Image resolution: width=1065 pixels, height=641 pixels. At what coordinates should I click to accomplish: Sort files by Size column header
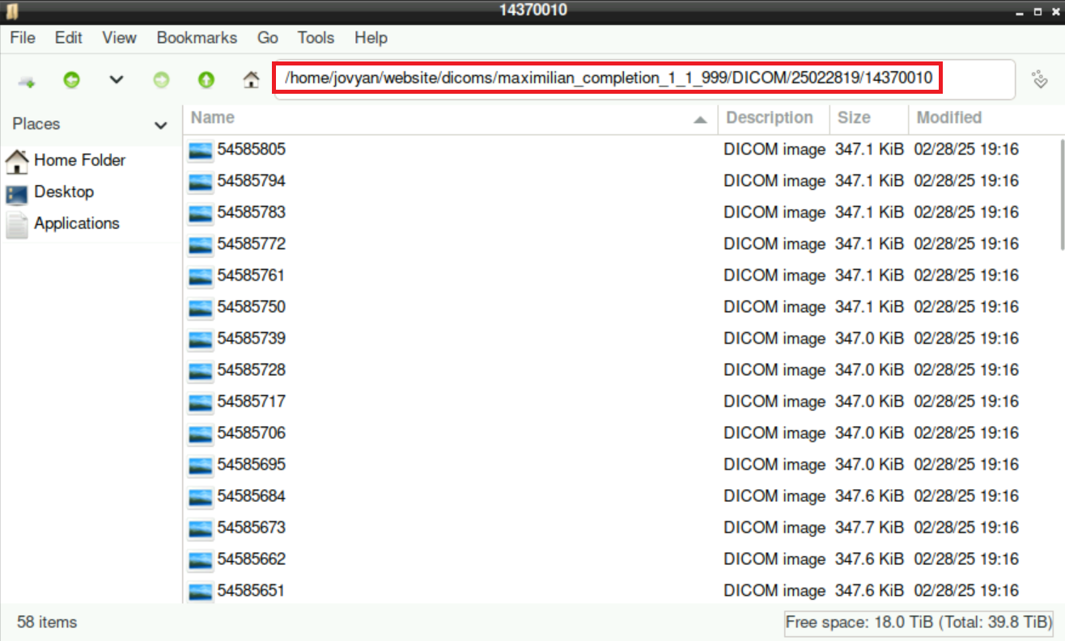(x=869, y=118)
